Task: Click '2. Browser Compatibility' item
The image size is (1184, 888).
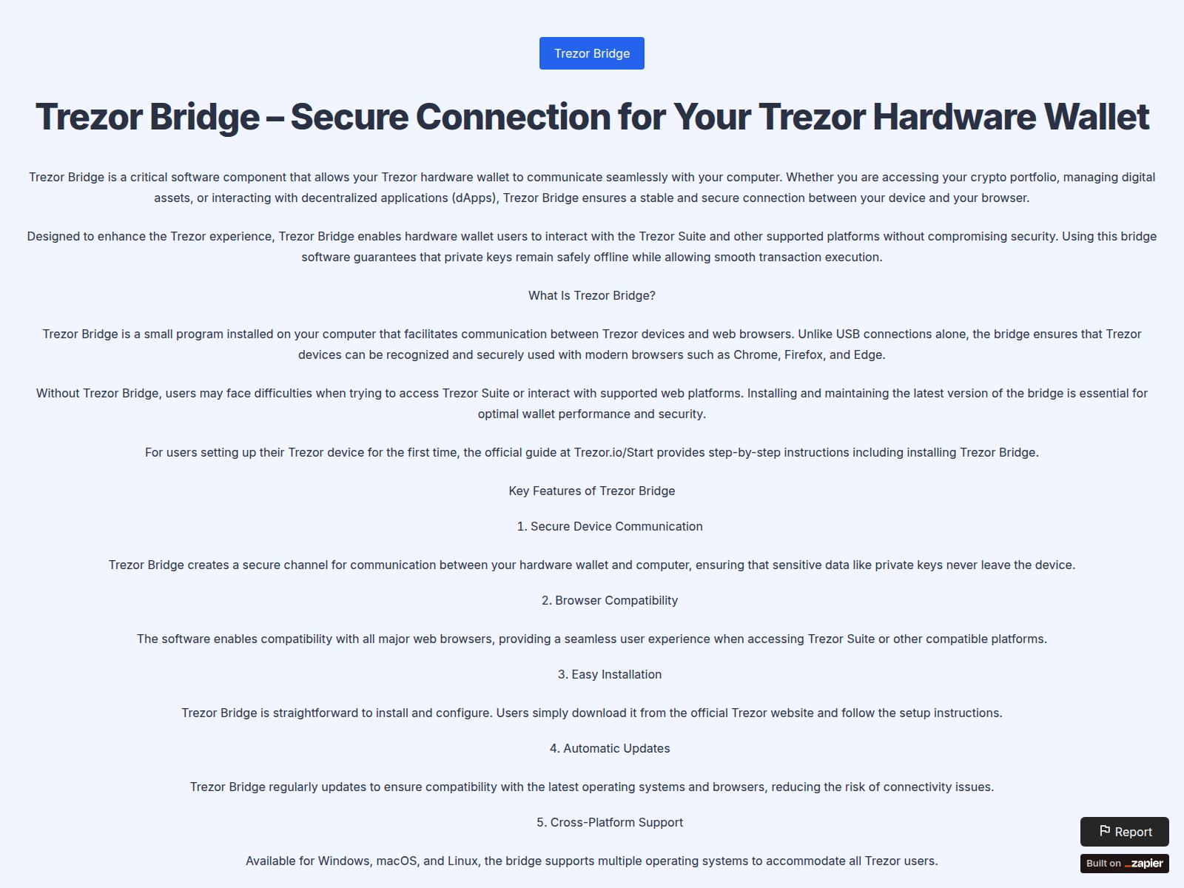Action: pyautogui.click(x=609, y=600)
